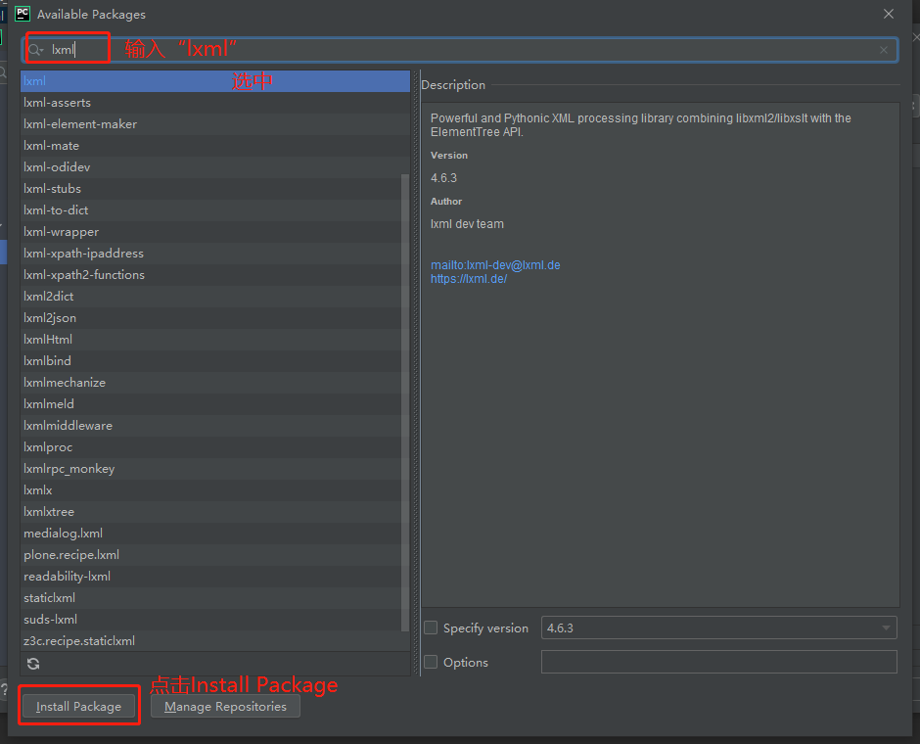Viewport: 920px width, 744px height.
Task: Click the package list scrollbar
Action: click(x=404, y=392)
